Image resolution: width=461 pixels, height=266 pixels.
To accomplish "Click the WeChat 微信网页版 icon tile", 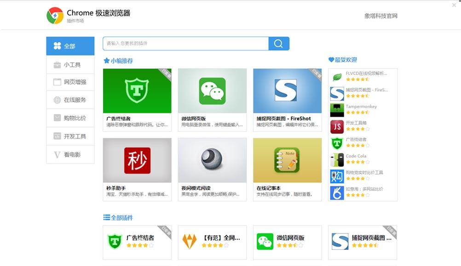I will click(x=212, y=91).
